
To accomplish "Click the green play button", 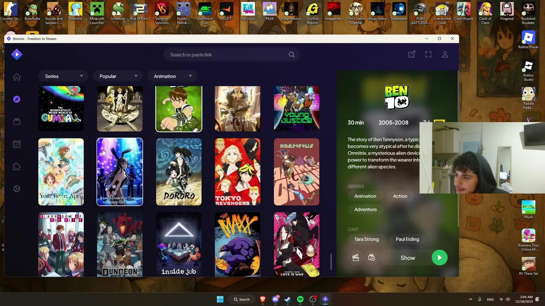I will click(x=439, y=258).
